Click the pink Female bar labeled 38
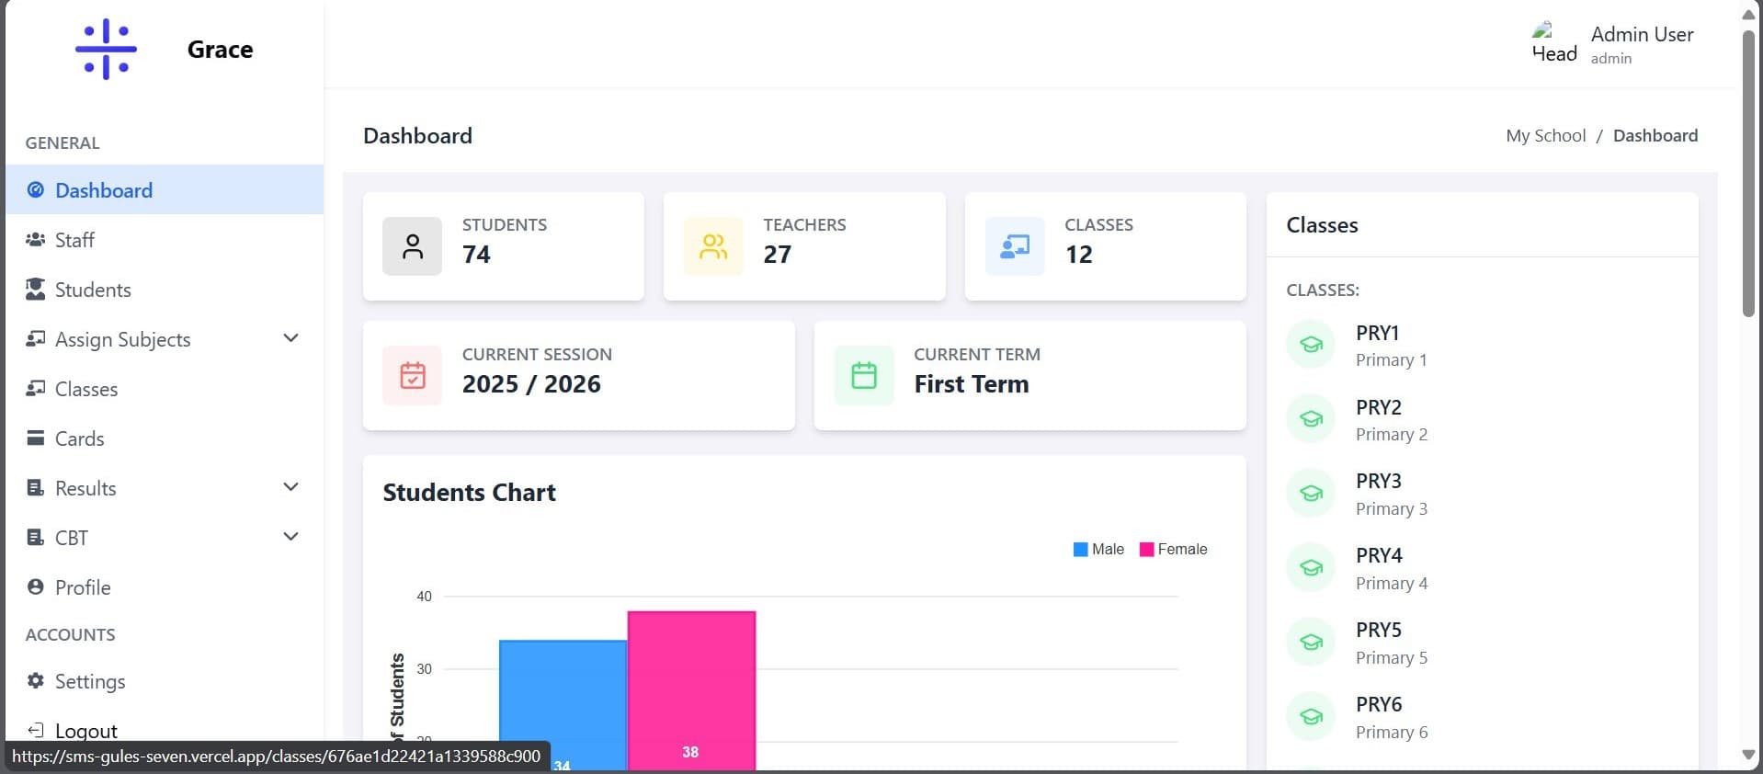Image resolution: width=1763 pixels, height=774 pixels. tap(691, 691)
